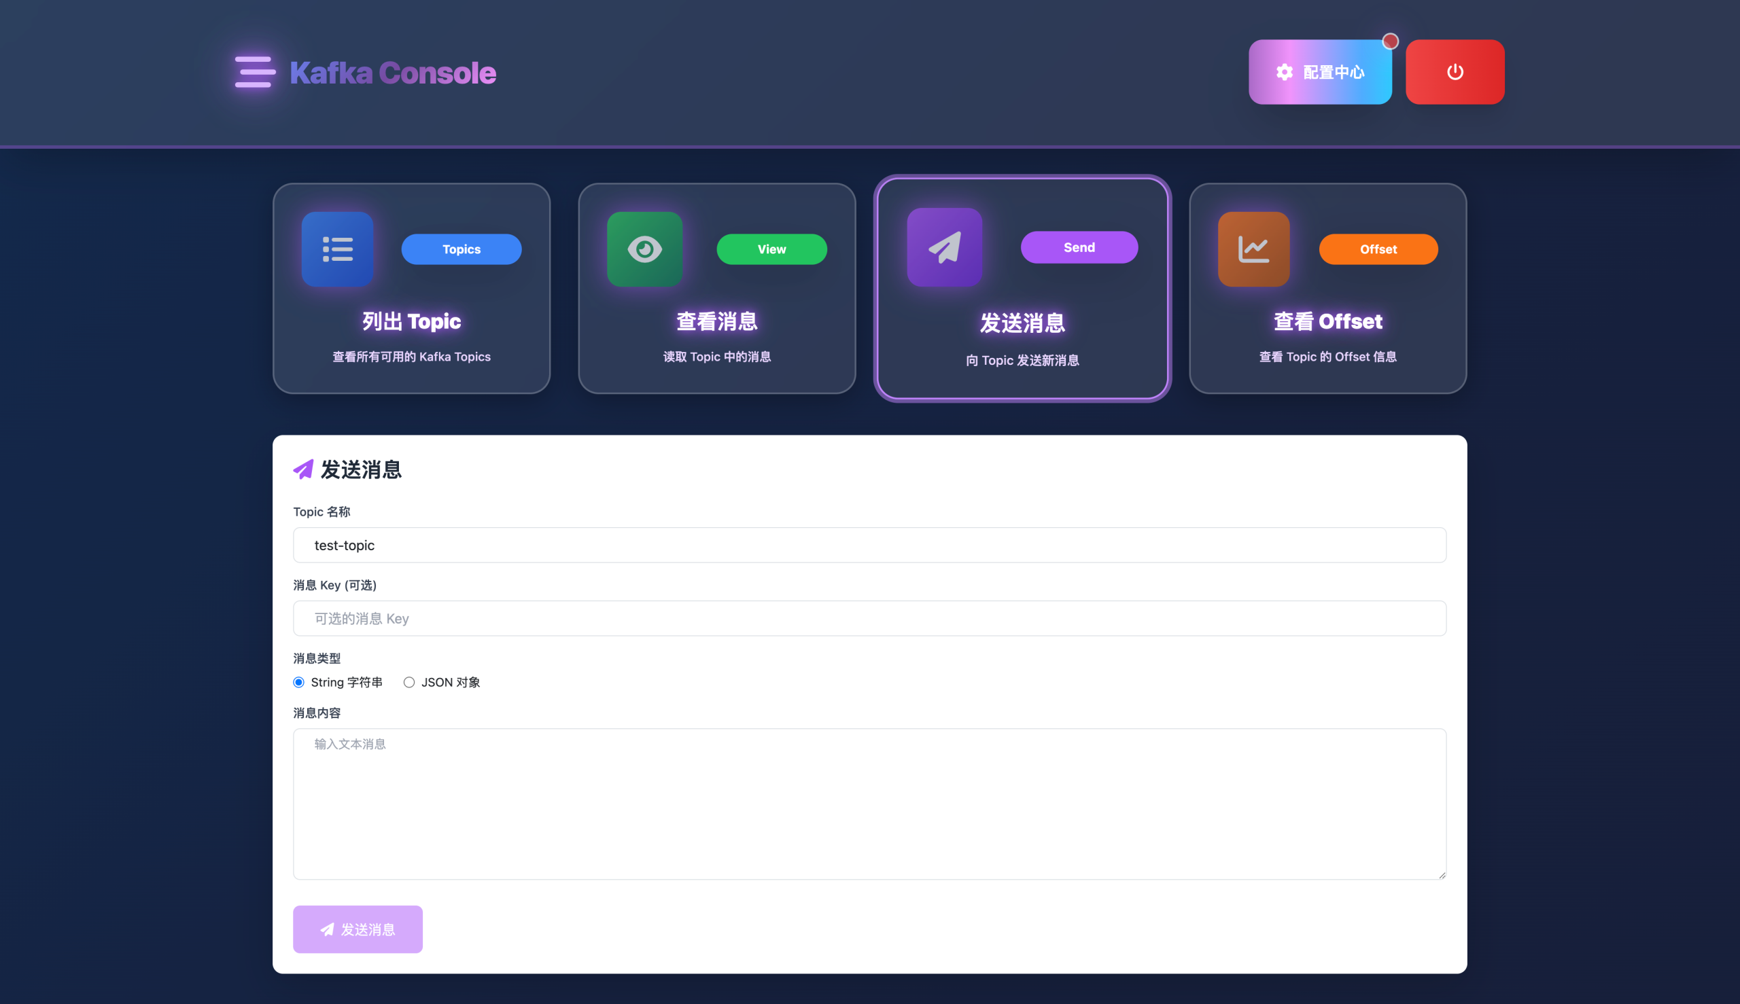Open the 配置中心 settings button
This screenshot has height=1004, width=1740.
(1320, 72)
